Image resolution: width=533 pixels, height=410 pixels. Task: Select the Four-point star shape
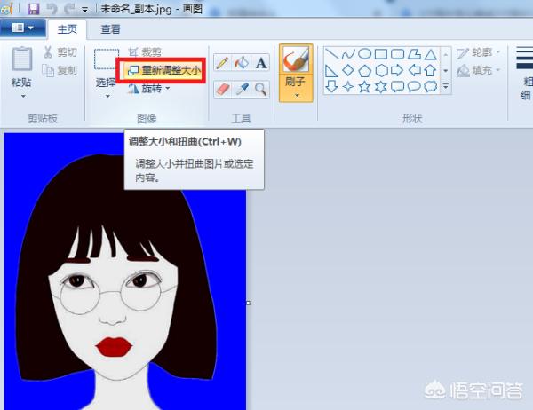348,87
